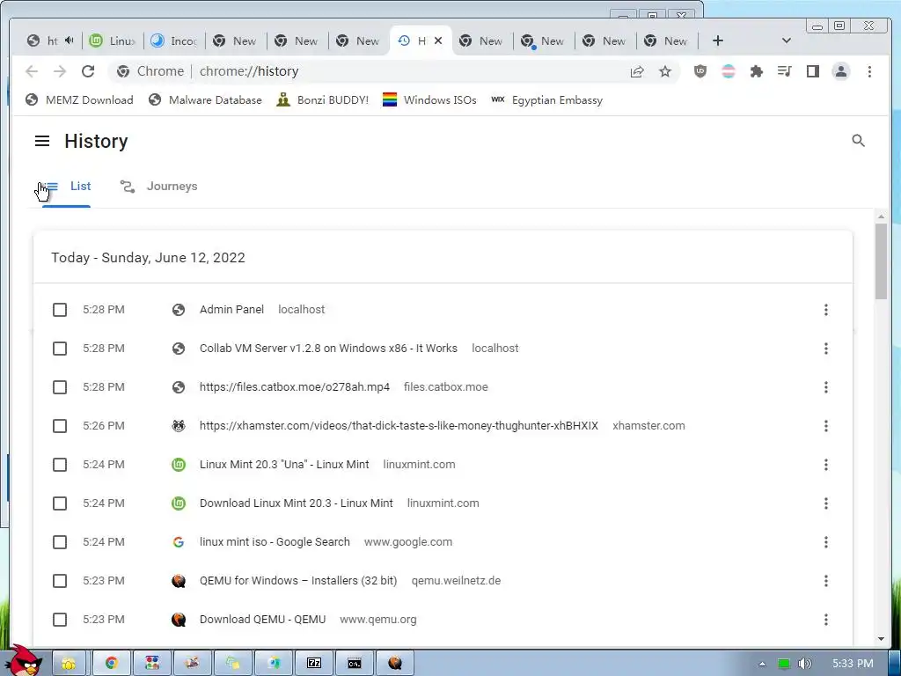Open more actions for Download Linux Mint
The width and height of the screenshot is (901, 676).
(x=825, y=503)
